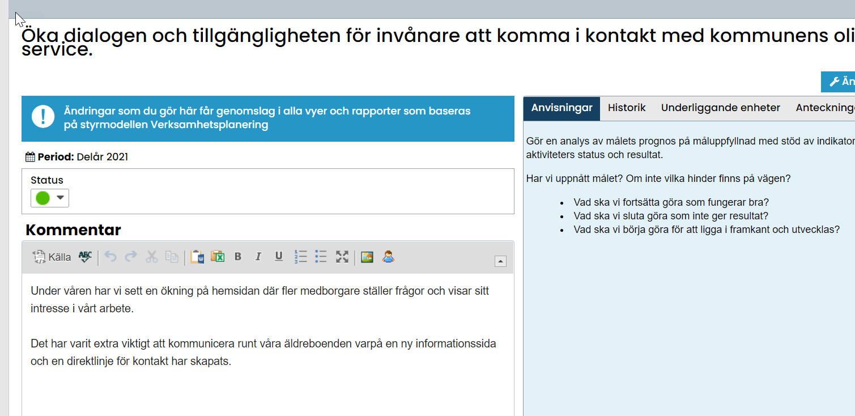Viewport: 855px width, 416px height.
Task: Insert an image into the comment
Action: coord(367,257)
